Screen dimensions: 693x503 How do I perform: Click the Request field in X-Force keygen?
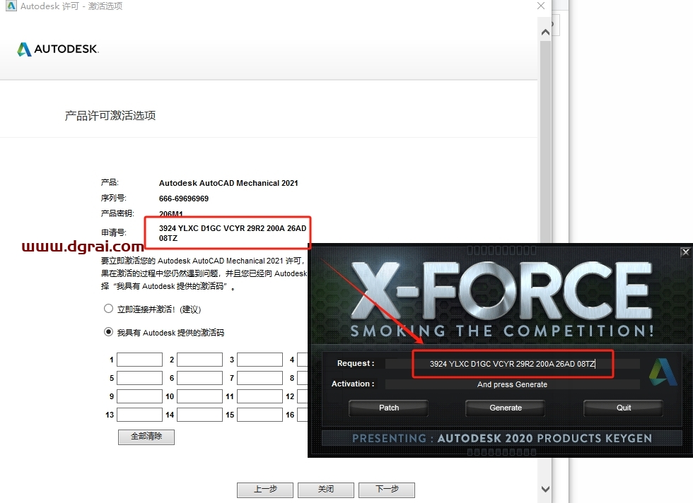click(x=512, y=364)
